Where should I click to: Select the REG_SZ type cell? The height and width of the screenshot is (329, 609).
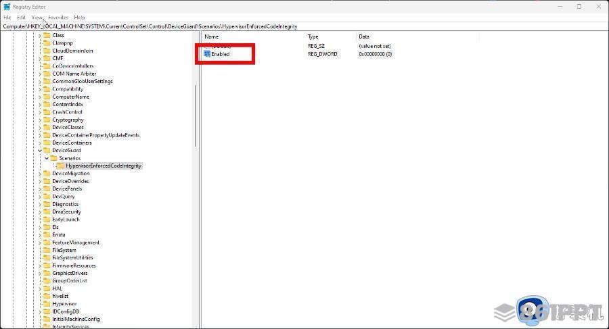316,46
